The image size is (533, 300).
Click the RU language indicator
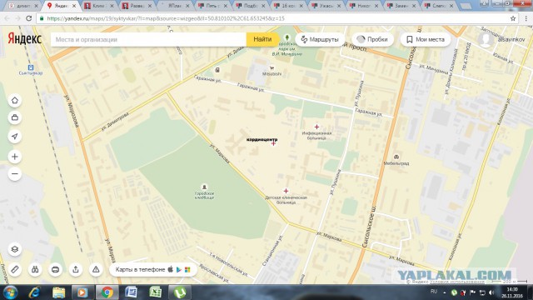(434, 292)
